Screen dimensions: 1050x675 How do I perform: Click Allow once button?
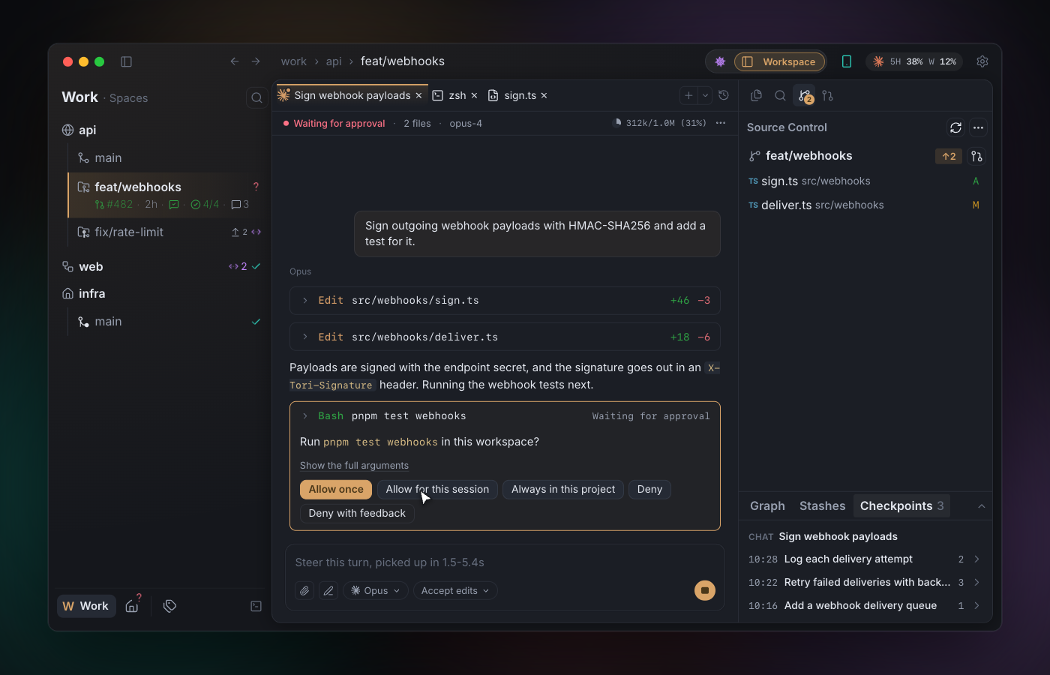(x=336, y=490)
